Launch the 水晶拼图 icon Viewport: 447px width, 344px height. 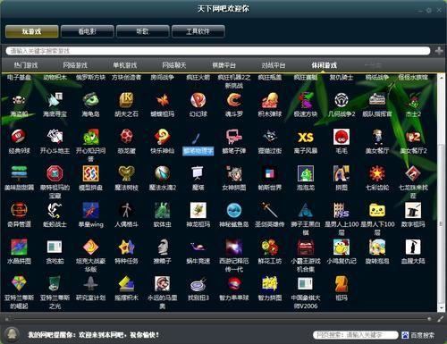point(19,247)
